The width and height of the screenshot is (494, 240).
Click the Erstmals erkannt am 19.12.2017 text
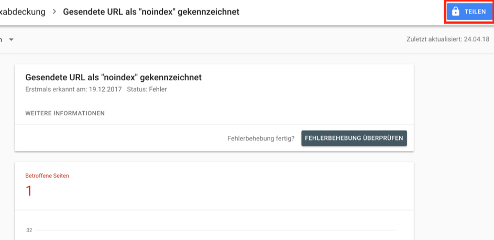click(73, 89)
